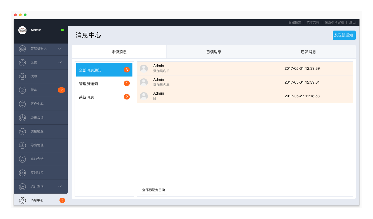
Task: Click the macOS green maximize button
Action: 25,15
